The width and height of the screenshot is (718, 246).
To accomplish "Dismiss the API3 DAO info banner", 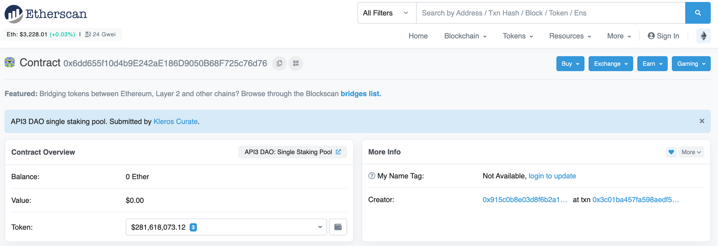I will coord(702,121).
